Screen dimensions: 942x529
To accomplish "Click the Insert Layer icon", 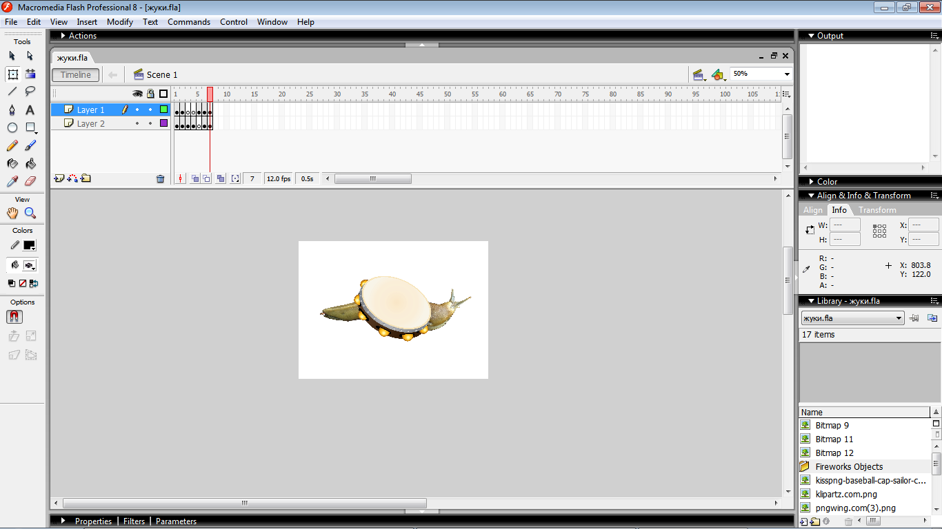I will point(59,178).
